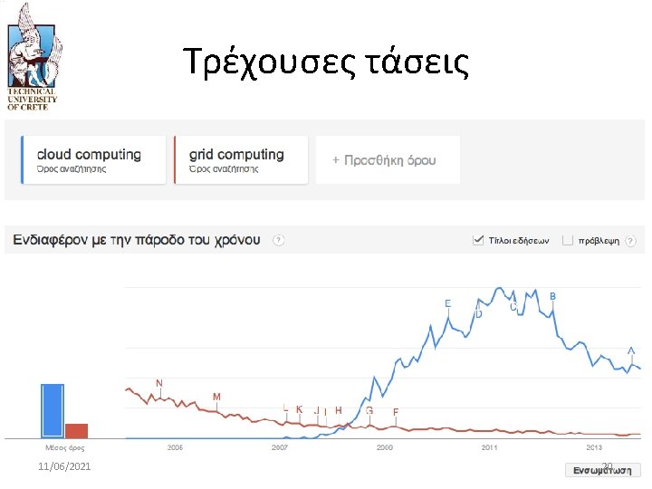
Task: Click news marker M on grid computing line
Action: click(x=216, y=397)
